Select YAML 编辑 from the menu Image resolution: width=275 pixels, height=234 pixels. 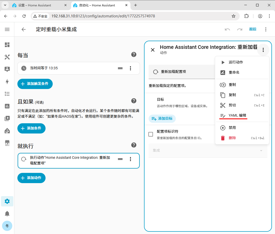pos(242,115)
